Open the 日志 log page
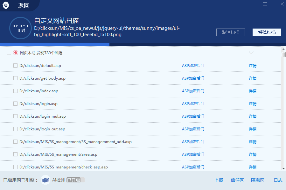The width and height of the screenshot is (286, 190). click(278, 180)
